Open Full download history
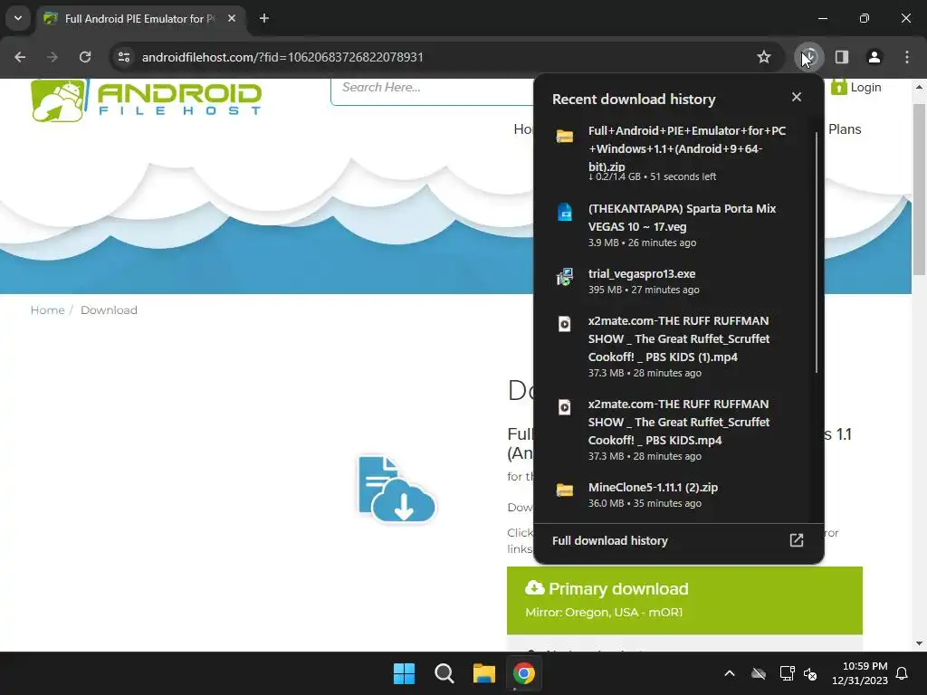This screenshot has height=695, width=927. point(679,541)
